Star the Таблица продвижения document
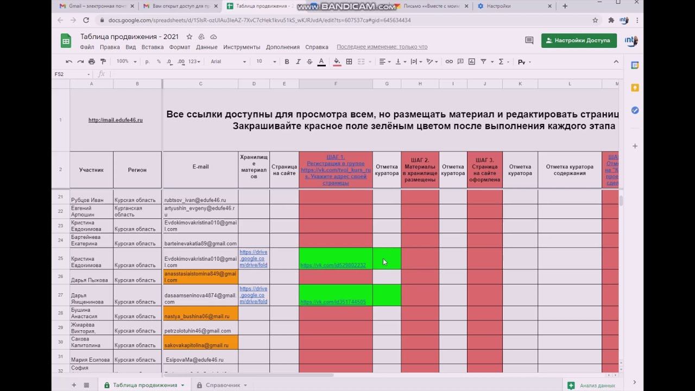Viewport: 695px width, 391px height. click(x=189, y=37)
